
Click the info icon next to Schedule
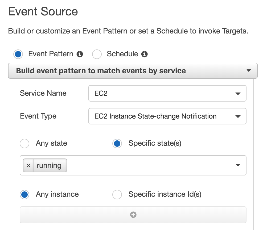pos(145,54)
